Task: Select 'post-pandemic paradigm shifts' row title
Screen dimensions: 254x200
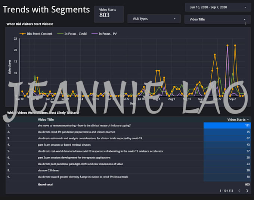Action: point(80,164)
